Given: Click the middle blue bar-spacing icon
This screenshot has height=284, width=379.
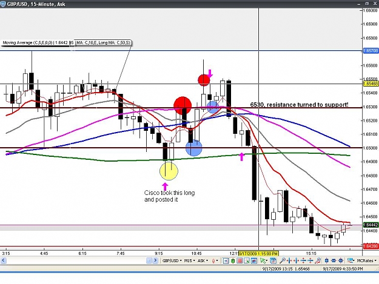Looking at the screenshot, I should pos(334,260).
